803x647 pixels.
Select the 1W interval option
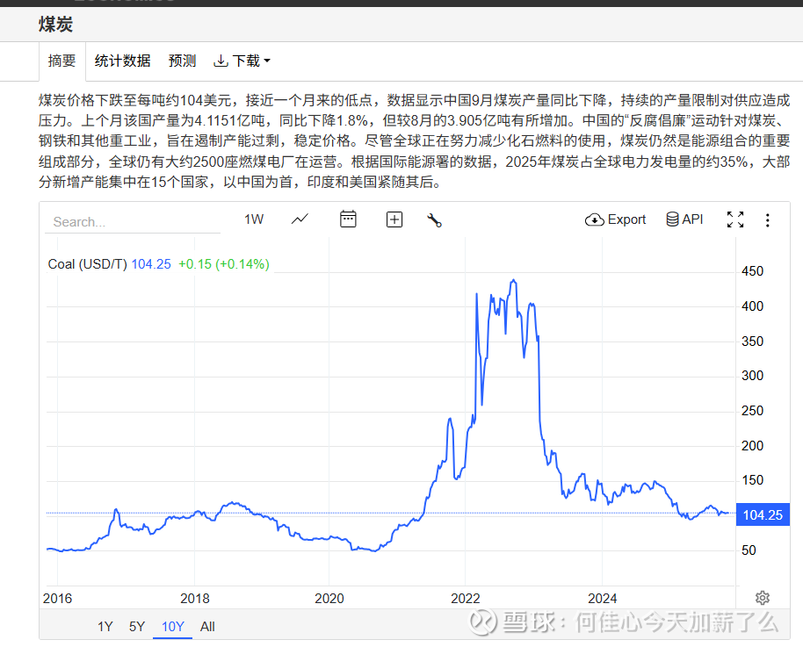(254, 219)
